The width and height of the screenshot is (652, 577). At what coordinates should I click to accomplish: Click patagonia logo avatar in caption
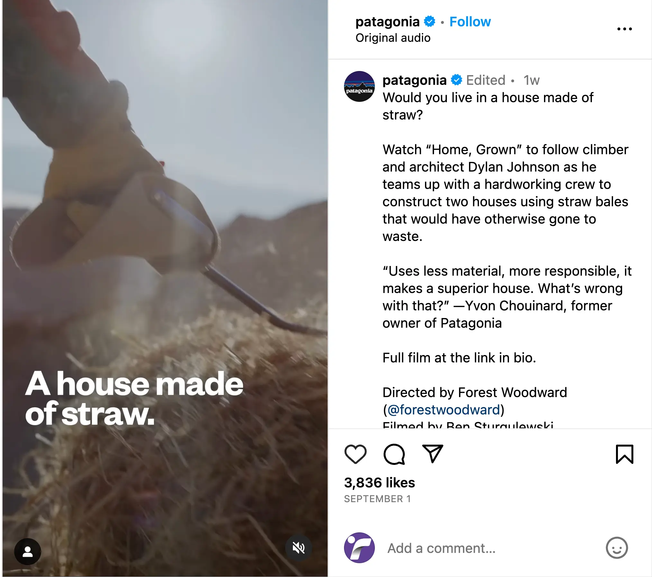click(x=359, y=86)
